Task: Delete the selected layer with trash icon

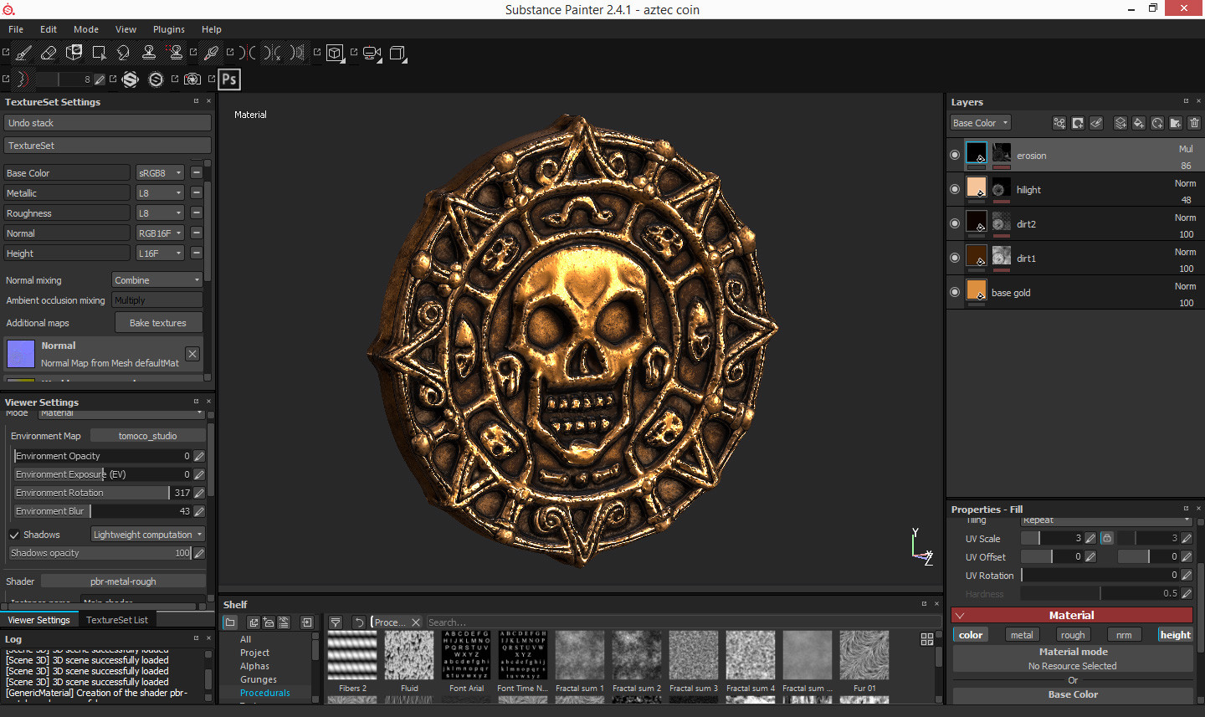Action: coord(1194,123)
